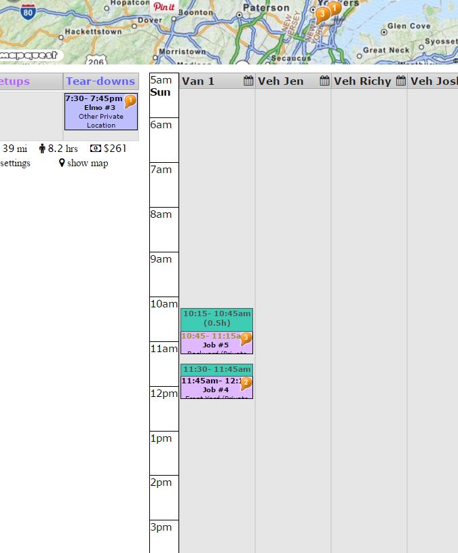Viewport: 458px width, 553px height.
Task: Open the Job #5 event
Action: [x=212, y=345]
